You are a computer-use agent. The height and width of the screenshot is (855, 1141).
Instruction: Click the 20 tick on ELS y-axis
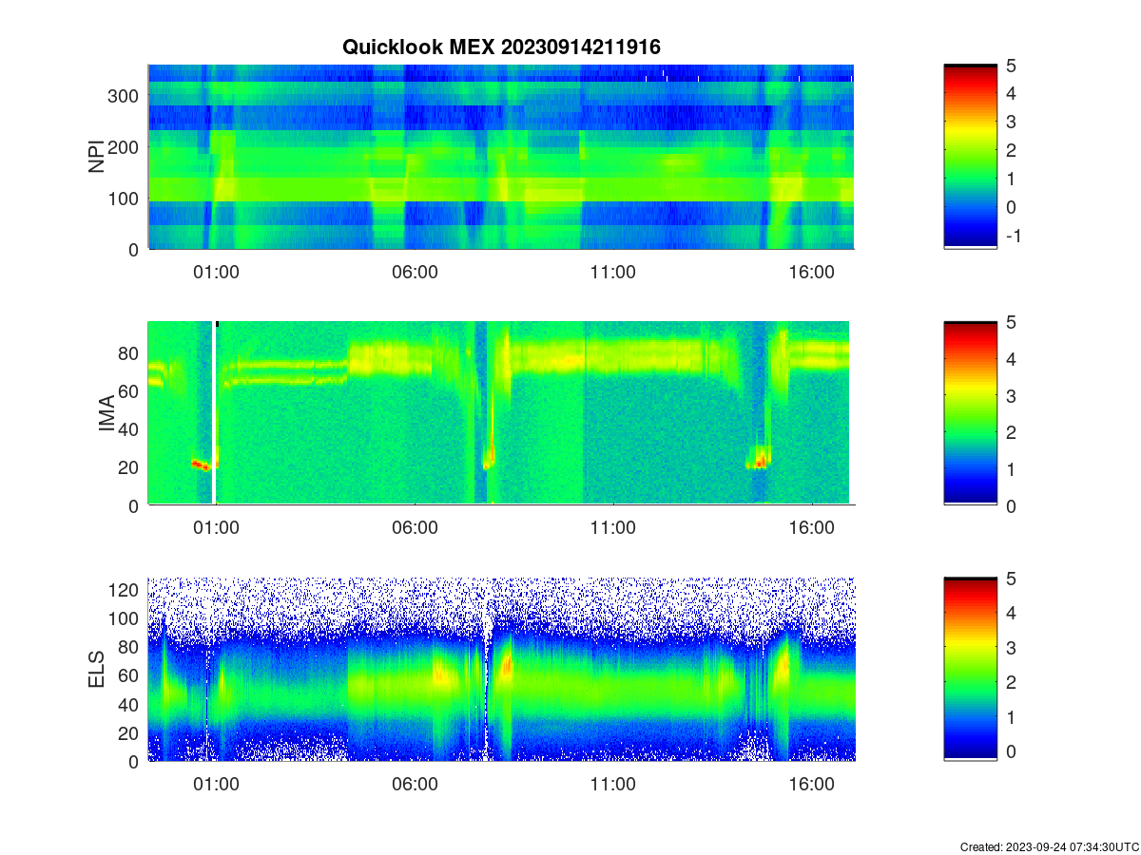pos(130,732)
